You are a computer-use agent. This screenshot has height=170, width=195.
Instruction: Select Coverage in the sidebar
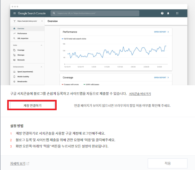(x=27, y=50)
